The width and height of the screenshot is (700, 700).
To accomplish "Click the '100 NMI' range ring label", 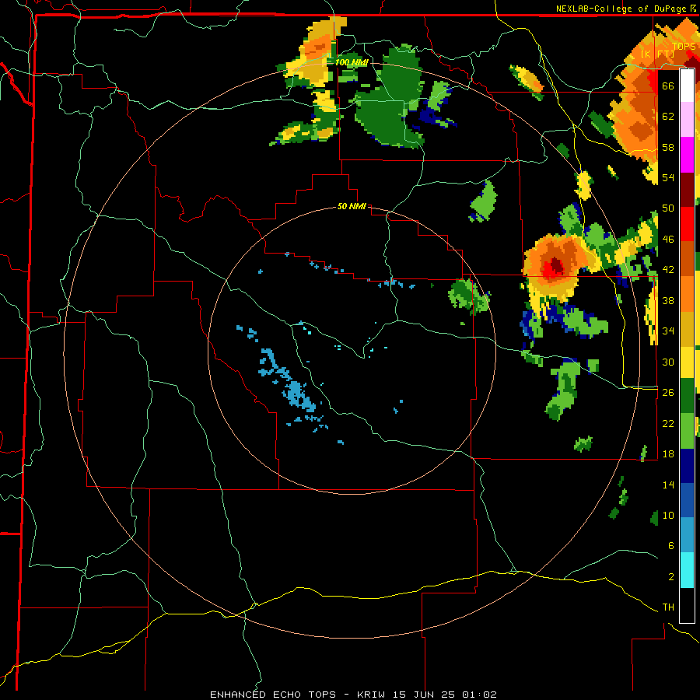I will click(351, 62).
